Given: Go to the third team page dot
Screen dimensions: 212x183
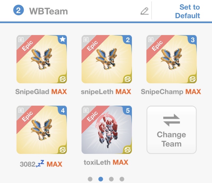Looking at the screenshot, I should (111, 179).
